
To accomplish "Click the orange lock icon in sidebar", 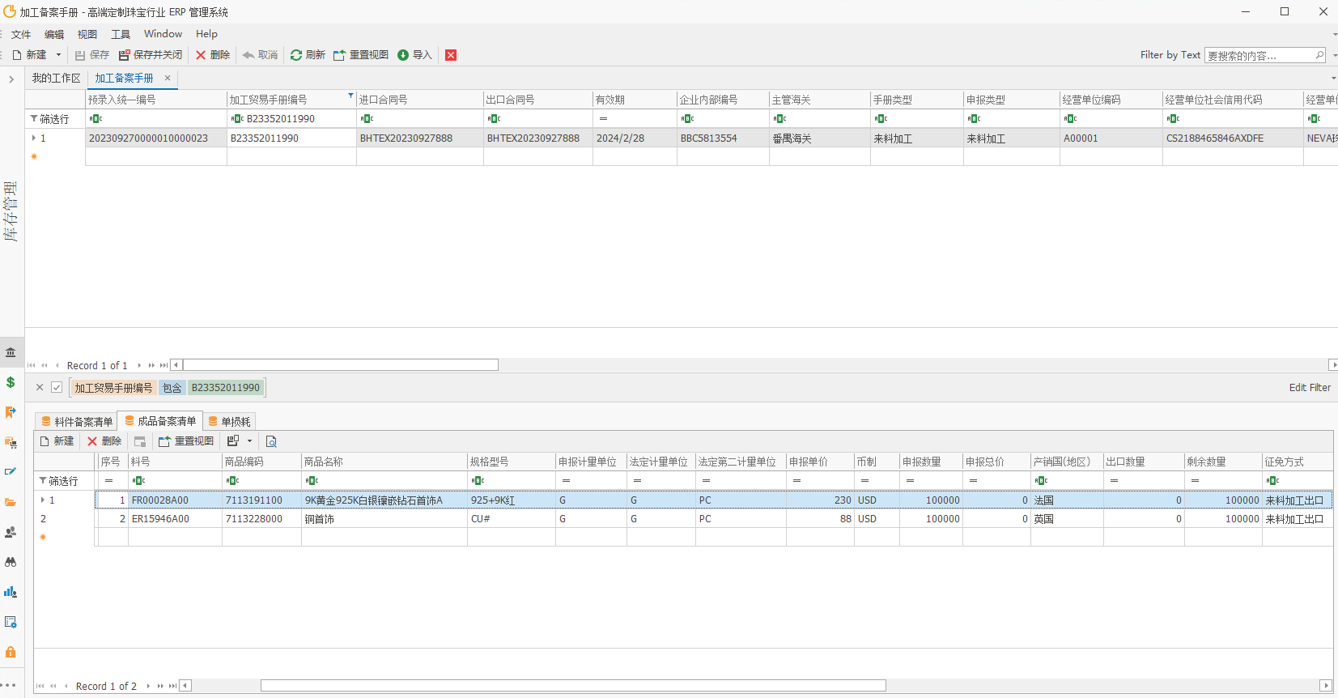I will coord(11,652).
